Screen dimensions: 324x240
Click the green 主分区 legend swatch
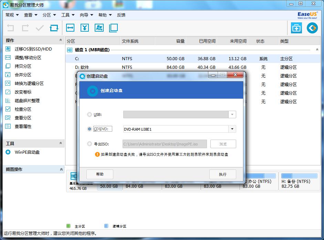[69, 226]
